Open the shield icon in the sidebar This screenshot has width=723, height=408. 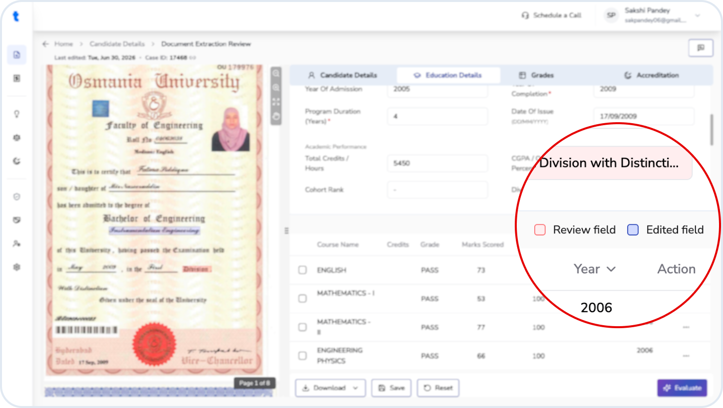tap(17, 197)
